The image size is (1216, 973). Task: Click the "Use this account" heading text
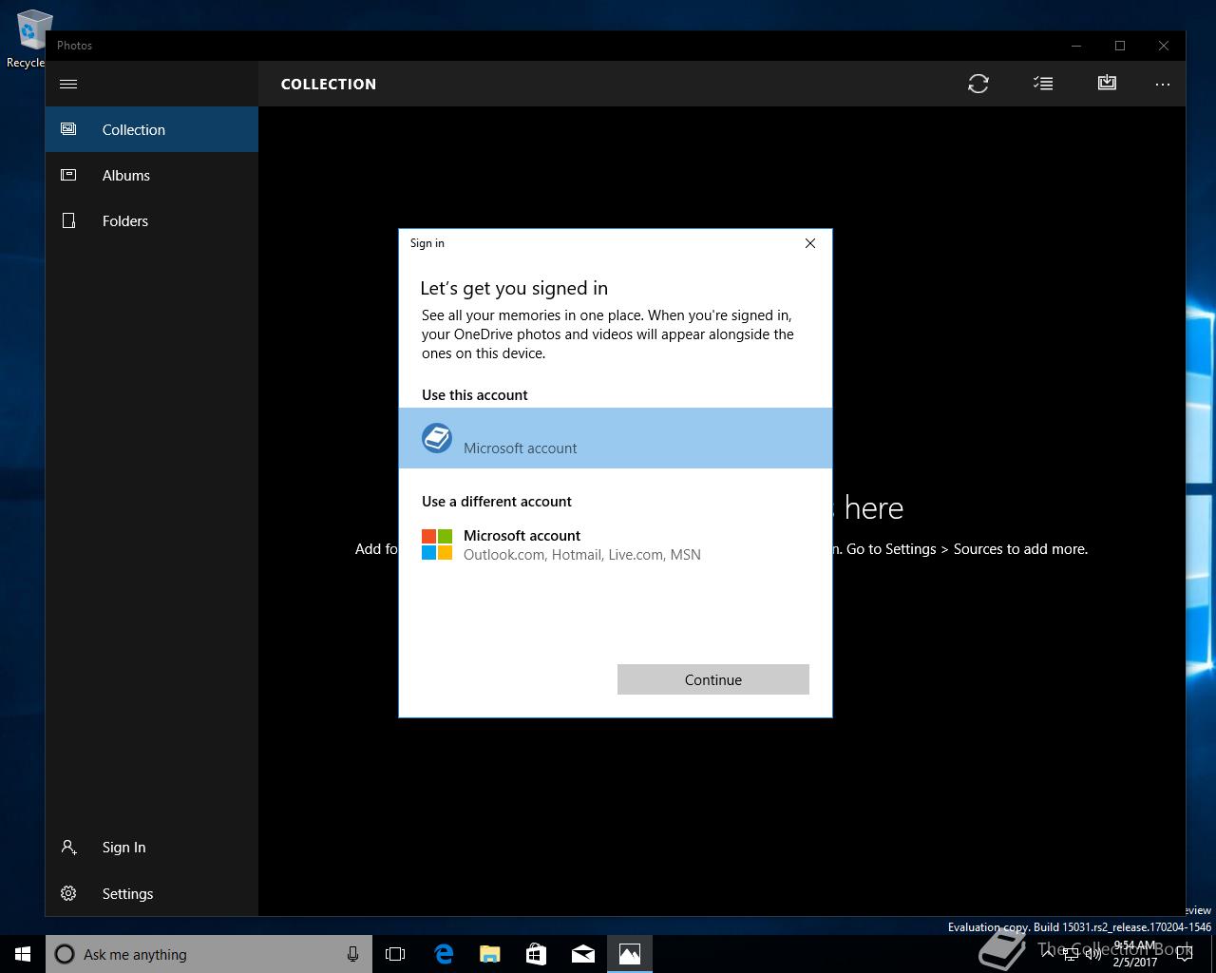(475, 394)
